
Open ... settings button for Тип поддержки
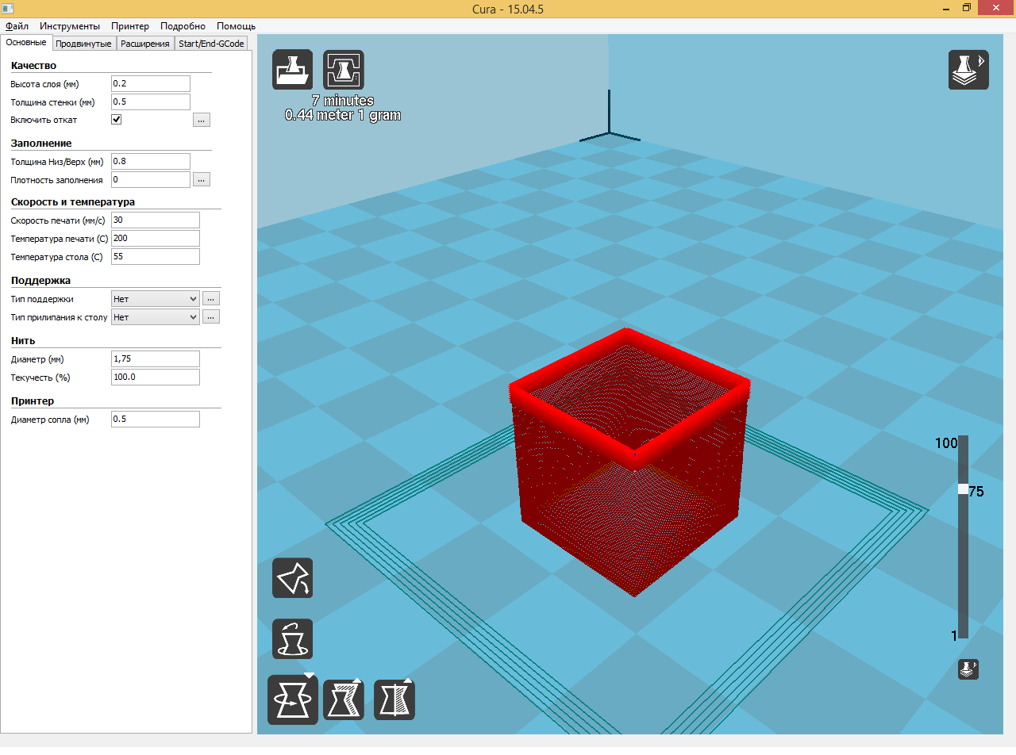click(210, 299)
